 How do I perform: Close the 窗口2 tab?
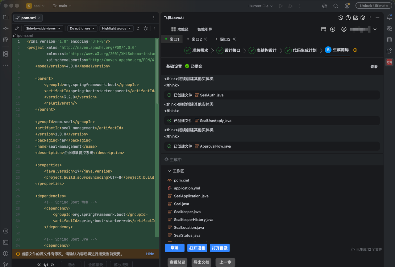click(x=206, y=39)
